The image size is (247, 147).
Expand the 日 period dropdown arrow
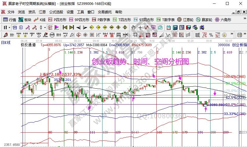pos(9,28)
